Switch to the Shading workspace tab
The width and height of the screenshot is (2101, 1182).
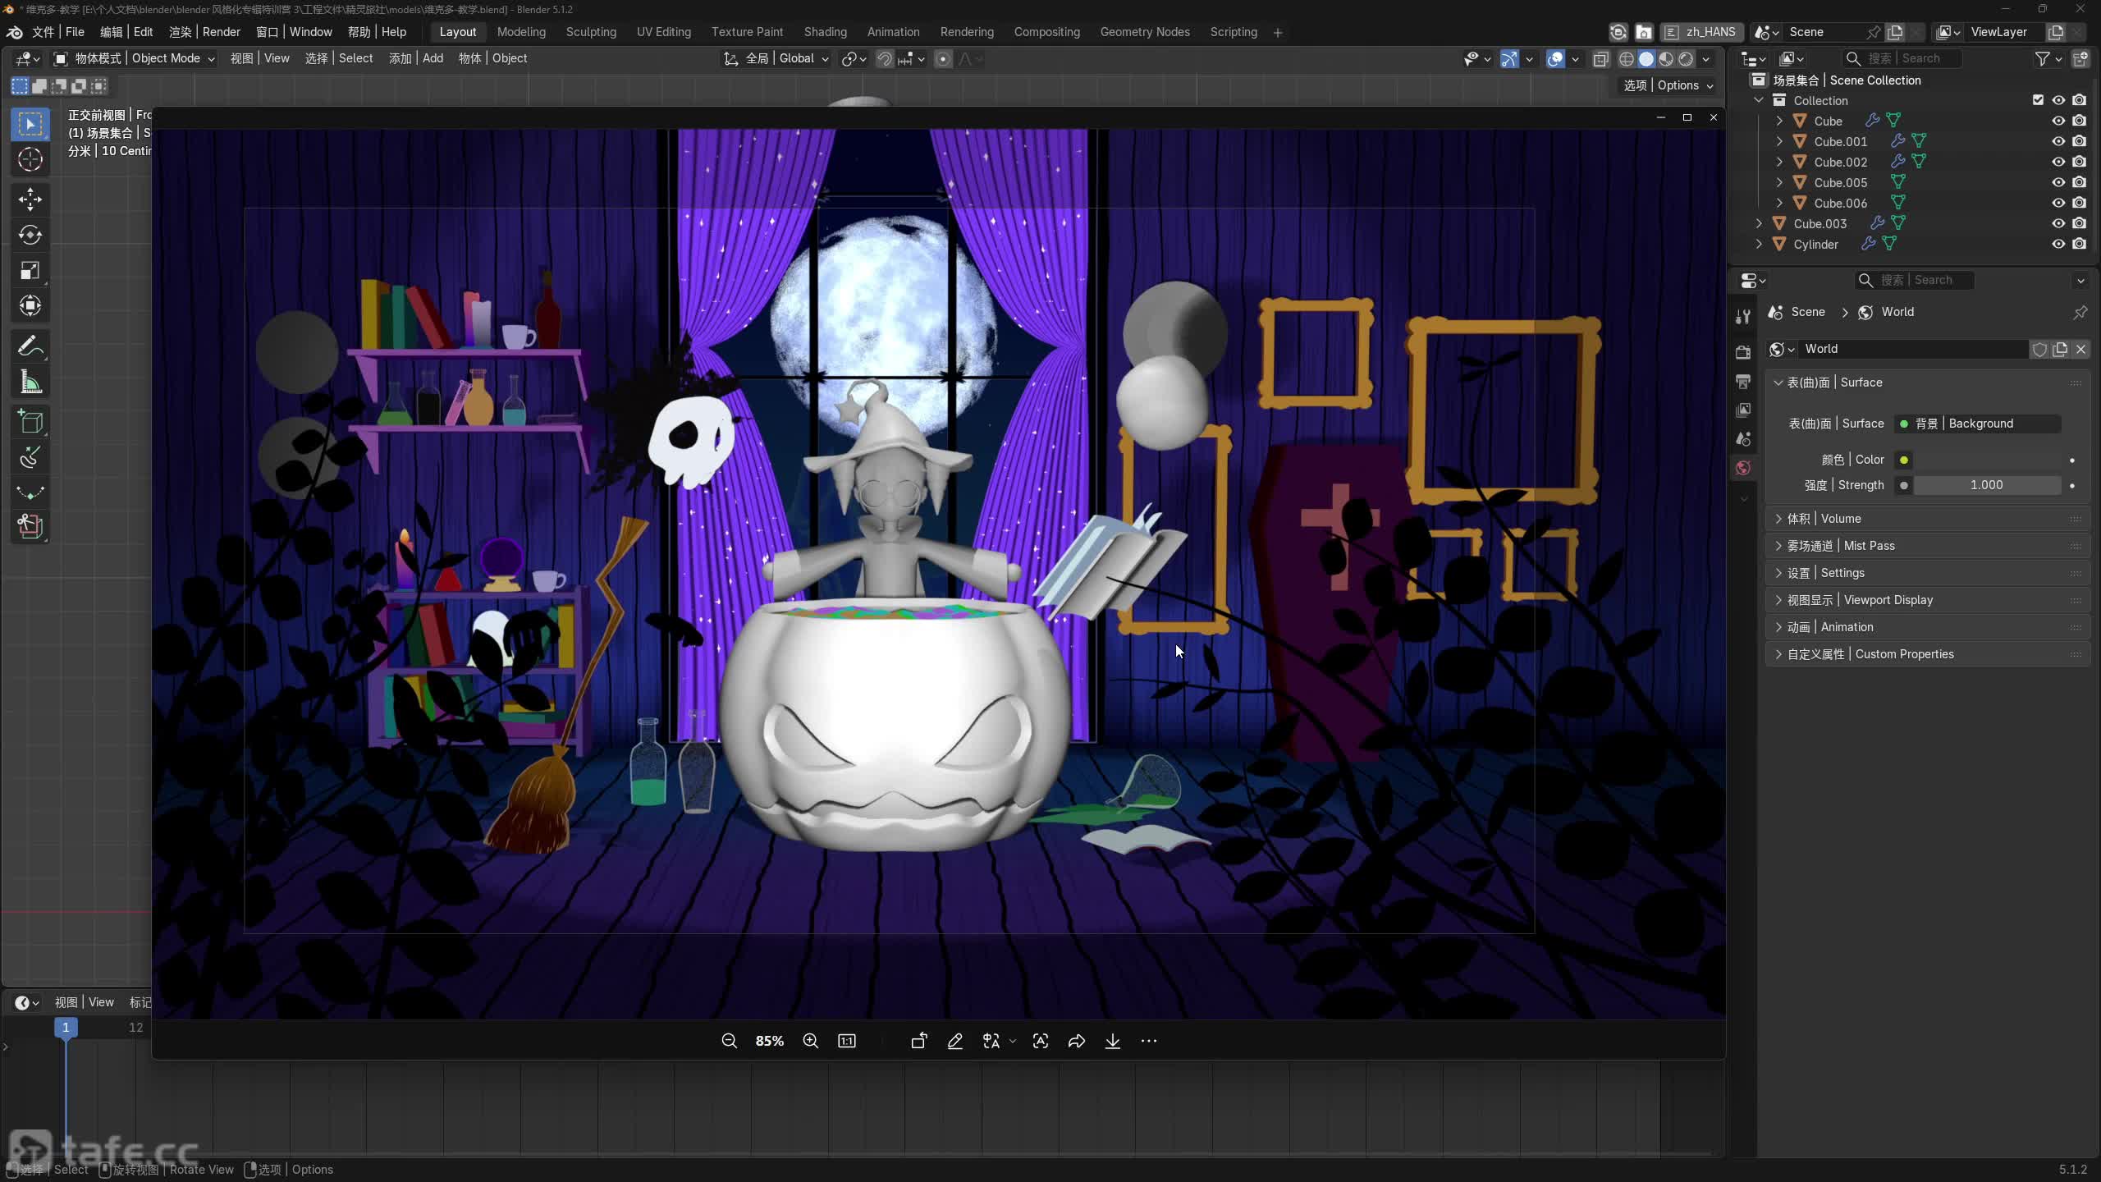click(825, 32)
